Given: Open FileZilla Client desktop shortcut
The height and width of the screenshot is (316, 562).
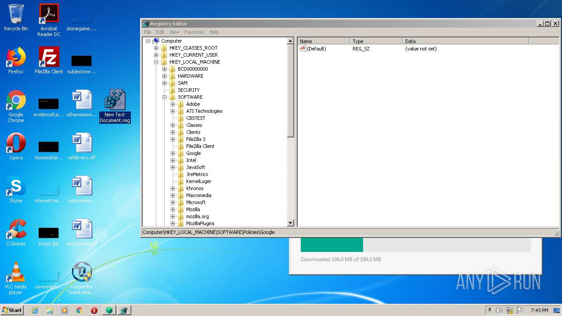Looking at the screenshot, I should [49, 61].
